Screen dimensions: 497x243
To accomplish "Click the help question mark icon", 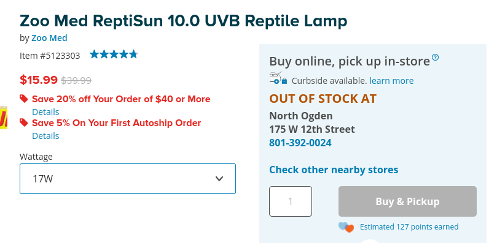I will pyautogui.click(x=436, y=57).
